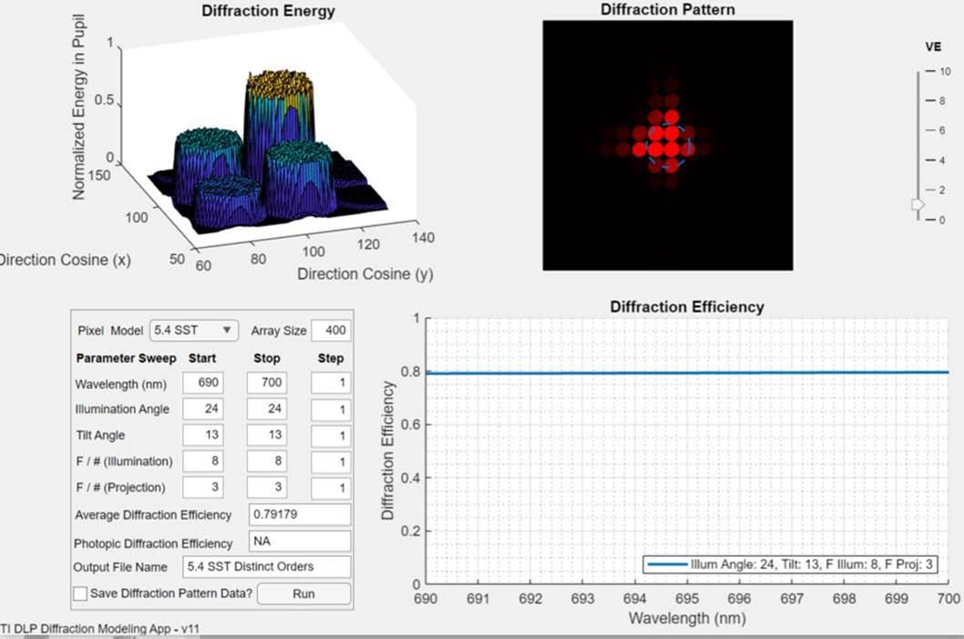Select the F/# (Projection) Step field
This screenshot has height=639, width=964.
tap(331, 487)
